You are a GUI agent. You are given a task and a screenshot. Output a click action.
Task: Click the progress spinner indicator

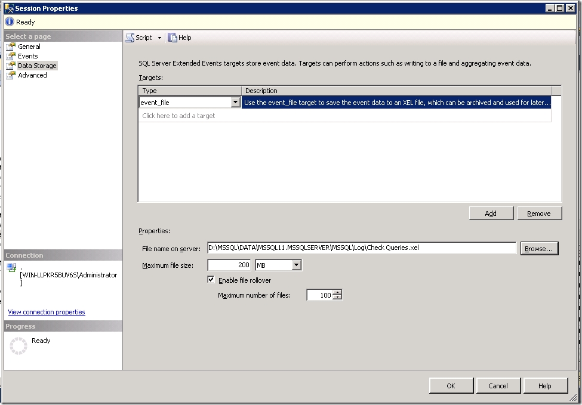coord(18,346)
